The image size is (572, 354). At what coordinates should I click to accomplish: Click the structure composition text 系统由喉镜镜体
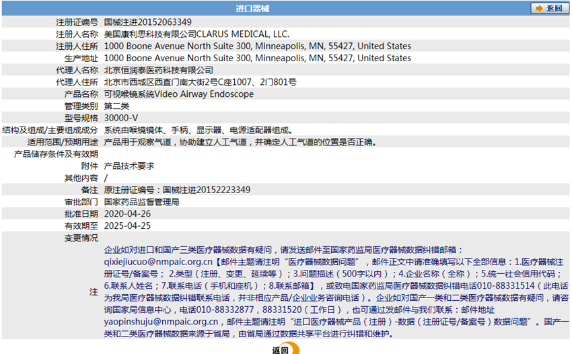[133, 131]
